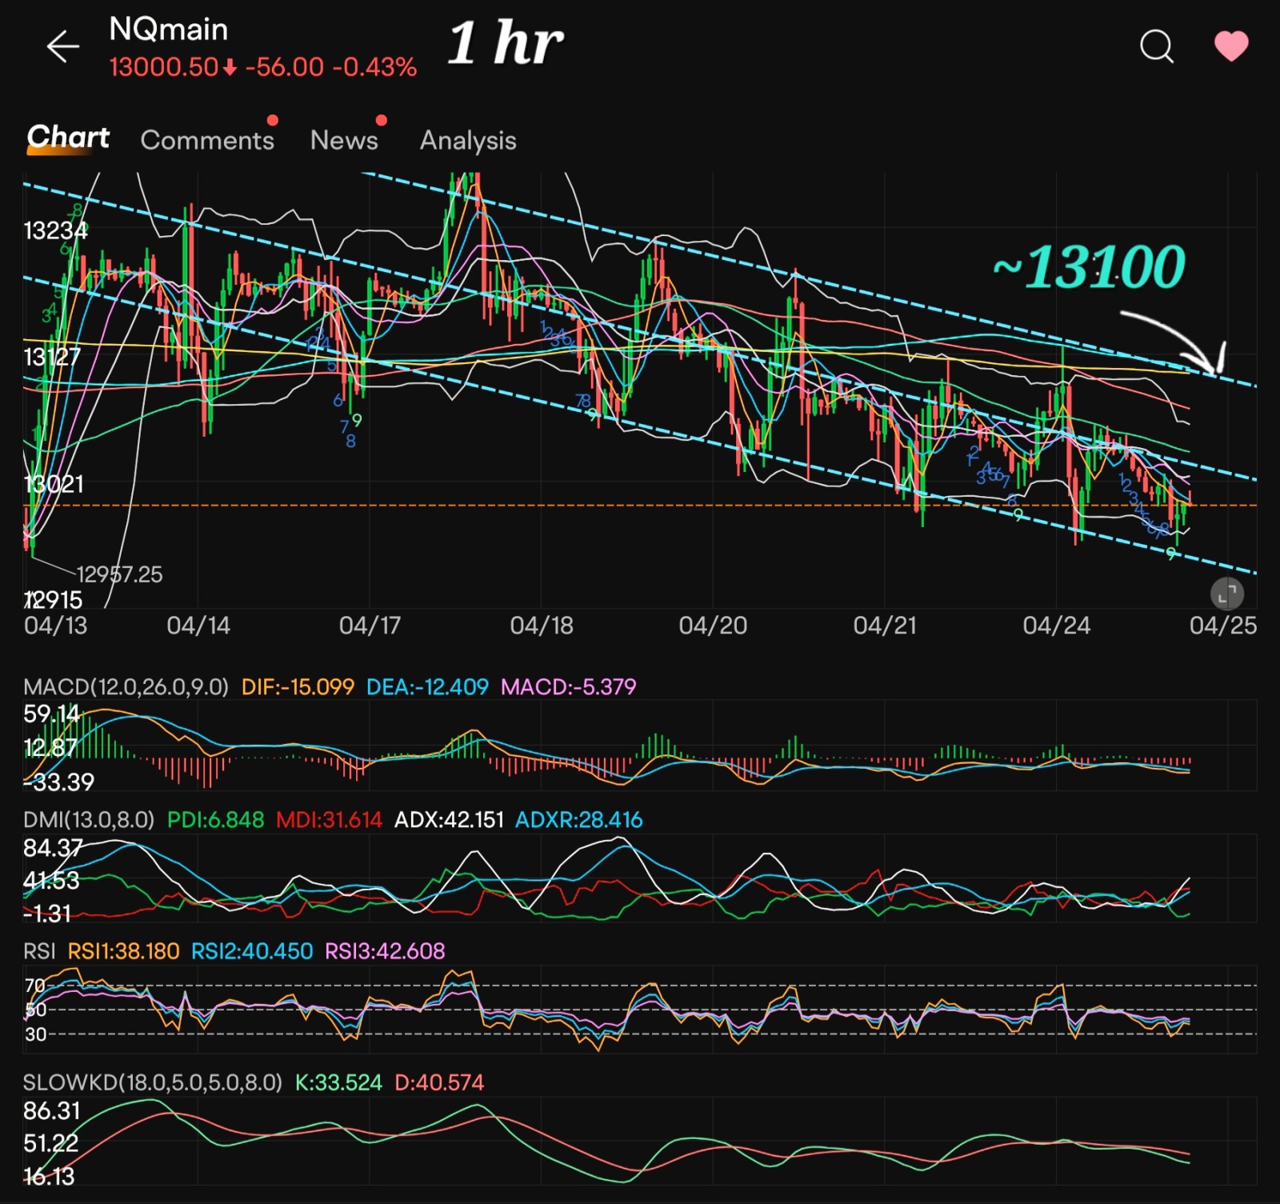Screen dimensions: 1280x1204
Task: Tap the DIF:-15.099 value
Action: pyautogui.click(x=298, y=687)
